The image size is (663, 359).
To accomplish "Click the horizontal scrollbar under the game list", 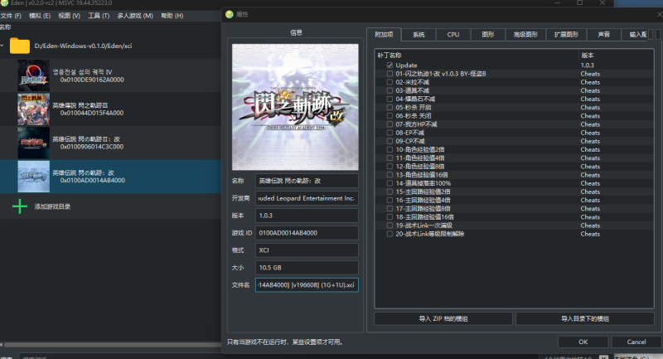I will tap(112, 345).
